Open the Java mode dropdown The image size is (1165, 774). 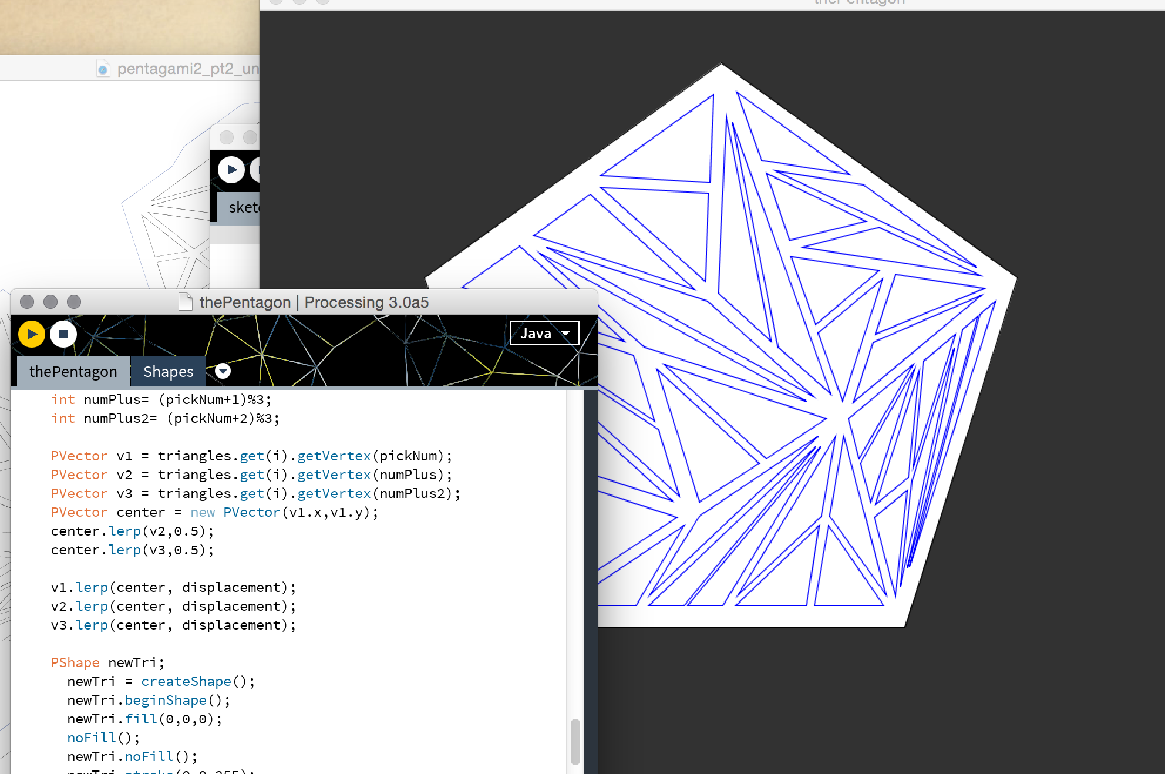tap(544, 334)
